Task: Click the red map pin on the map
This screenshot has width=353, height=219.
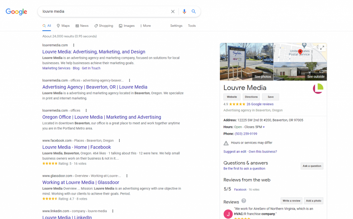Action: (300, 52)
